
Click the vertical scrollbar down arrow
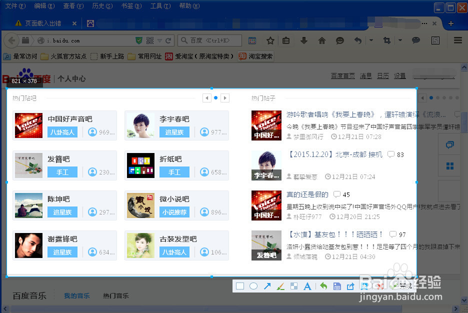click(x=464, y=300)
